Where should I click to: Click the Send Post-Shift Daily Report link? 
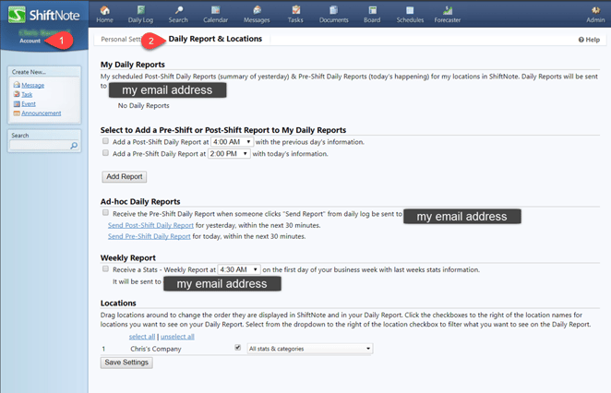coord(150,225)
